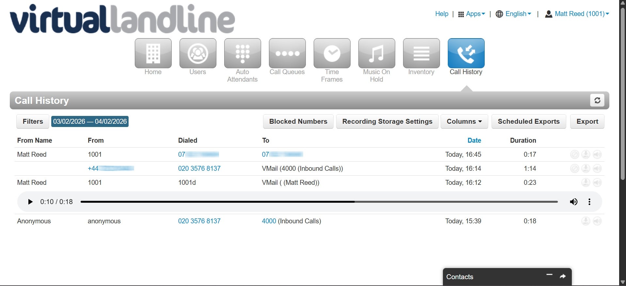Click the 4000 (Inbound Calls) link
Screen dimensions: 626x286
269,221
